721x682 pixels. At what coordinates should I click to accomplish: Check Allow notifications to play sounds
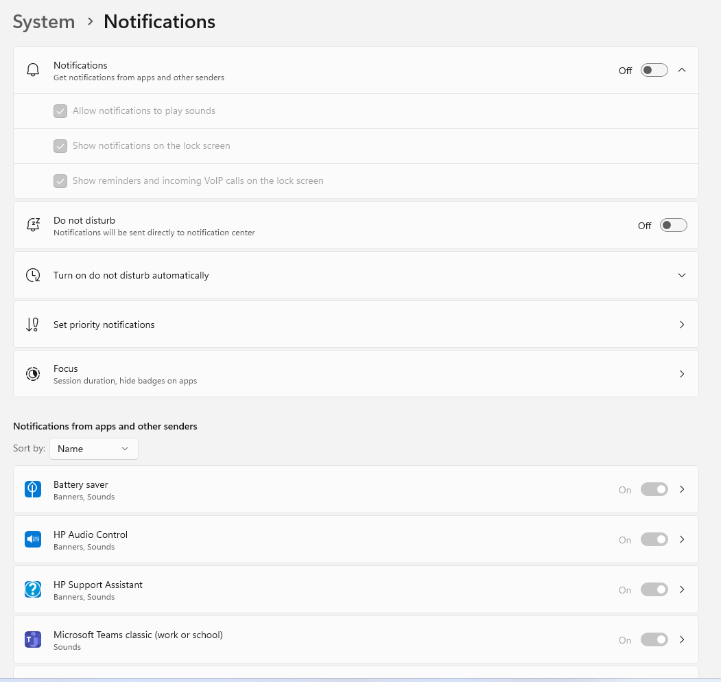pos(60,111)
